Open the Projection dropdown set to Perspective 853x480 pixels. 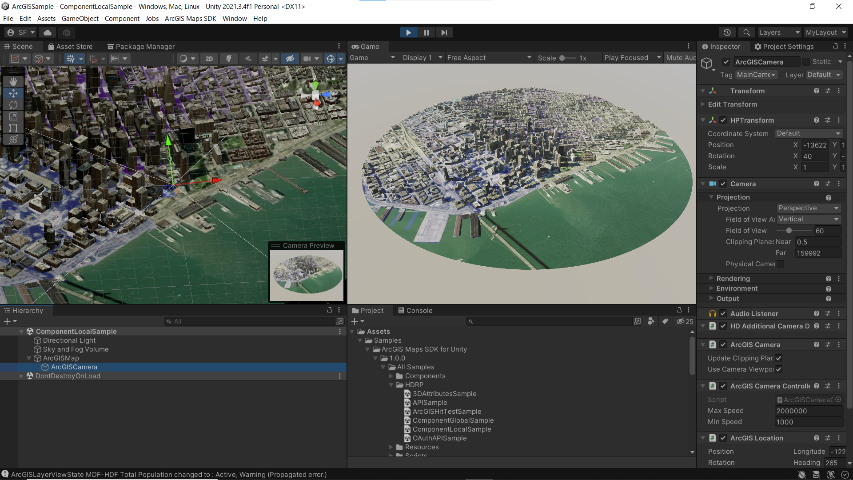point(808,208)
